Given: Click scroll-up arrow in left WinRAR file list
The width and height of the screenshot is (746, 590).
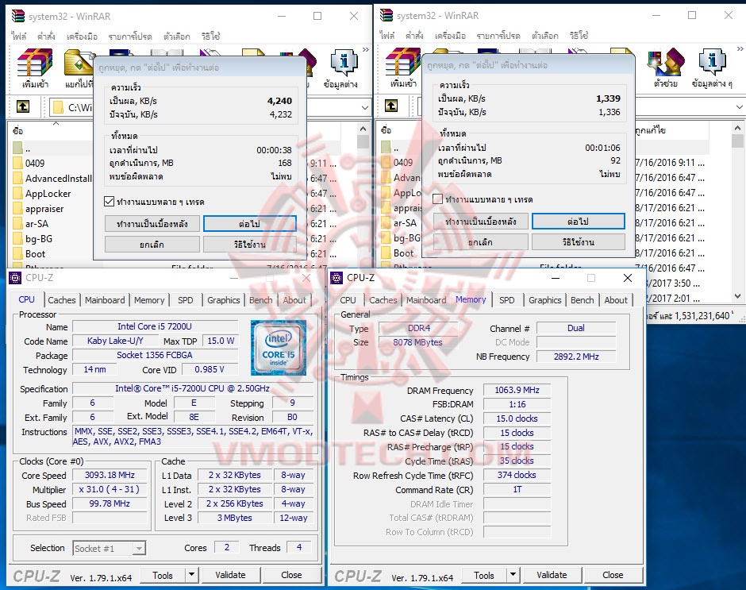Looking at the screenshot, I should point(363,129).
